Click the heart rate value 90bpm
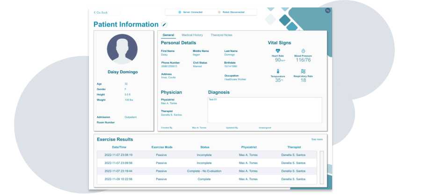Screen dimensions: 421x196 coord(280,60)
